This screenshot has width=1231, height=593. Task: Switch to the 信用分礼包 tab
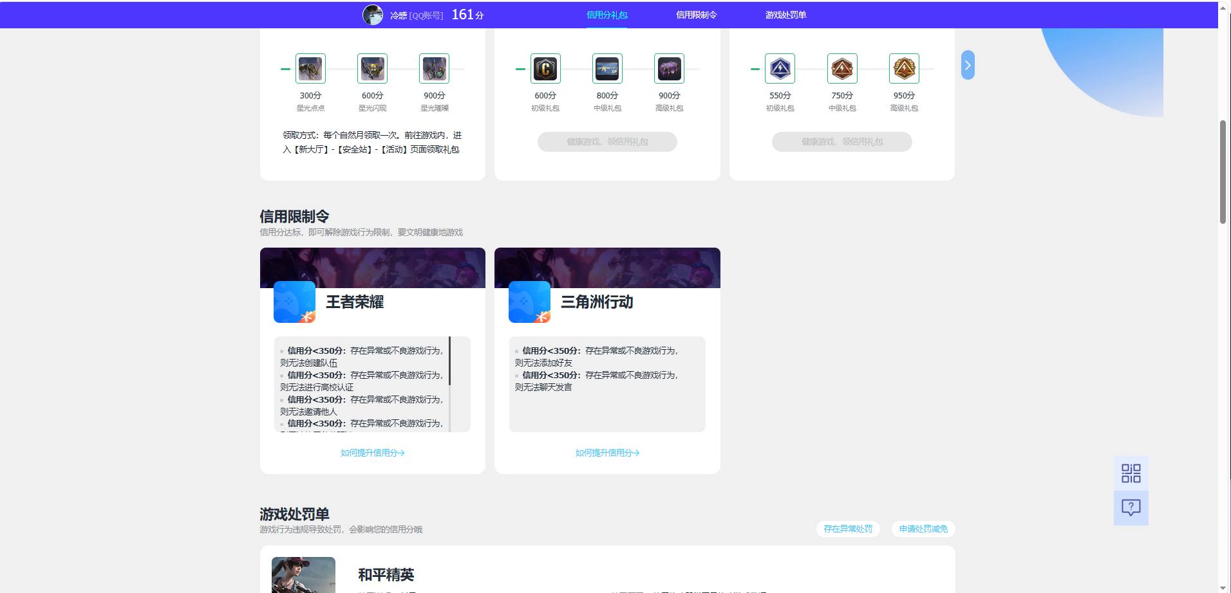(606, 15)
